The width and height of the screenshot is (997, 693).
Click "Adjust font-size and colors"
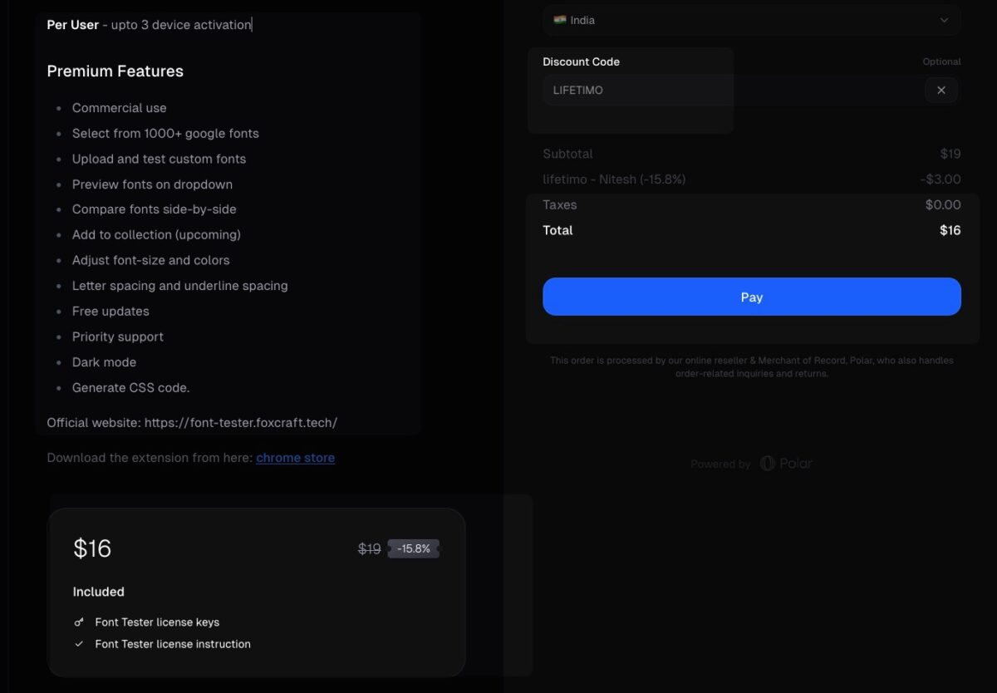tap(151, 260)
